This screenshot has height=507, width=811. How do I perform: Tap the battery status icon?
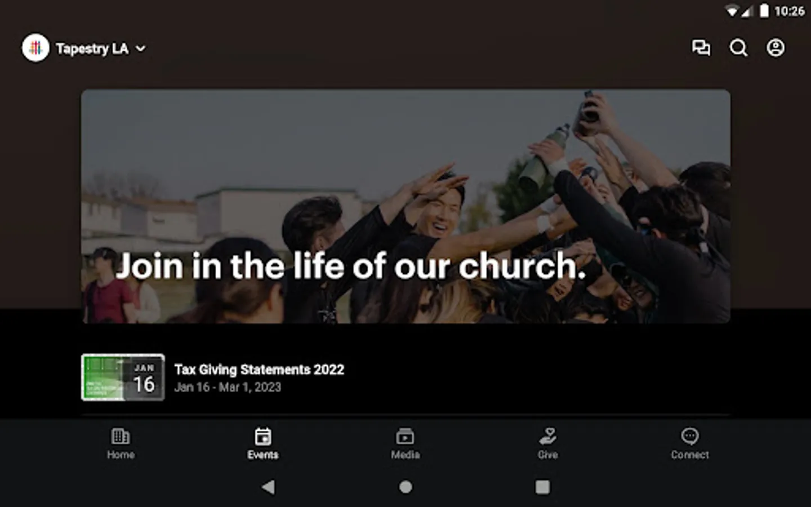(x=764, y=11)
